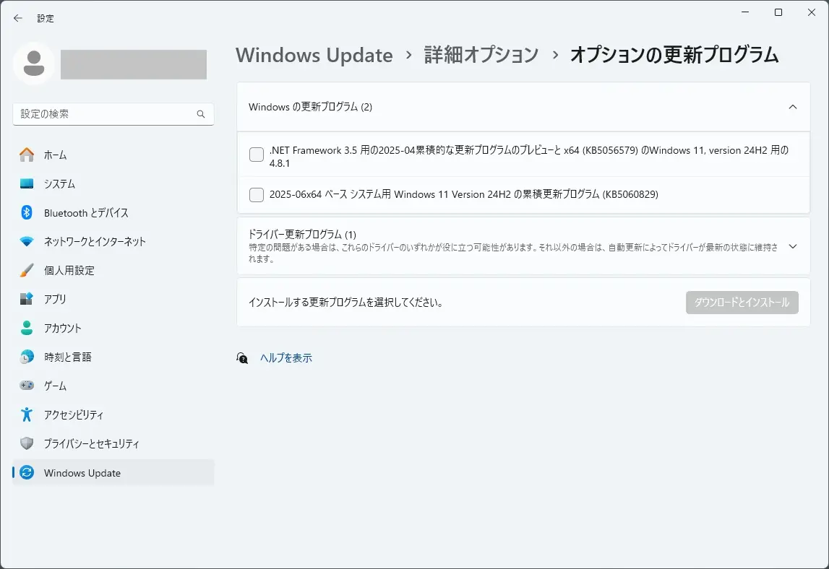This screenshot has height=569, width=829.
Task: Open アプリ settings page
Action: point(113,299)
